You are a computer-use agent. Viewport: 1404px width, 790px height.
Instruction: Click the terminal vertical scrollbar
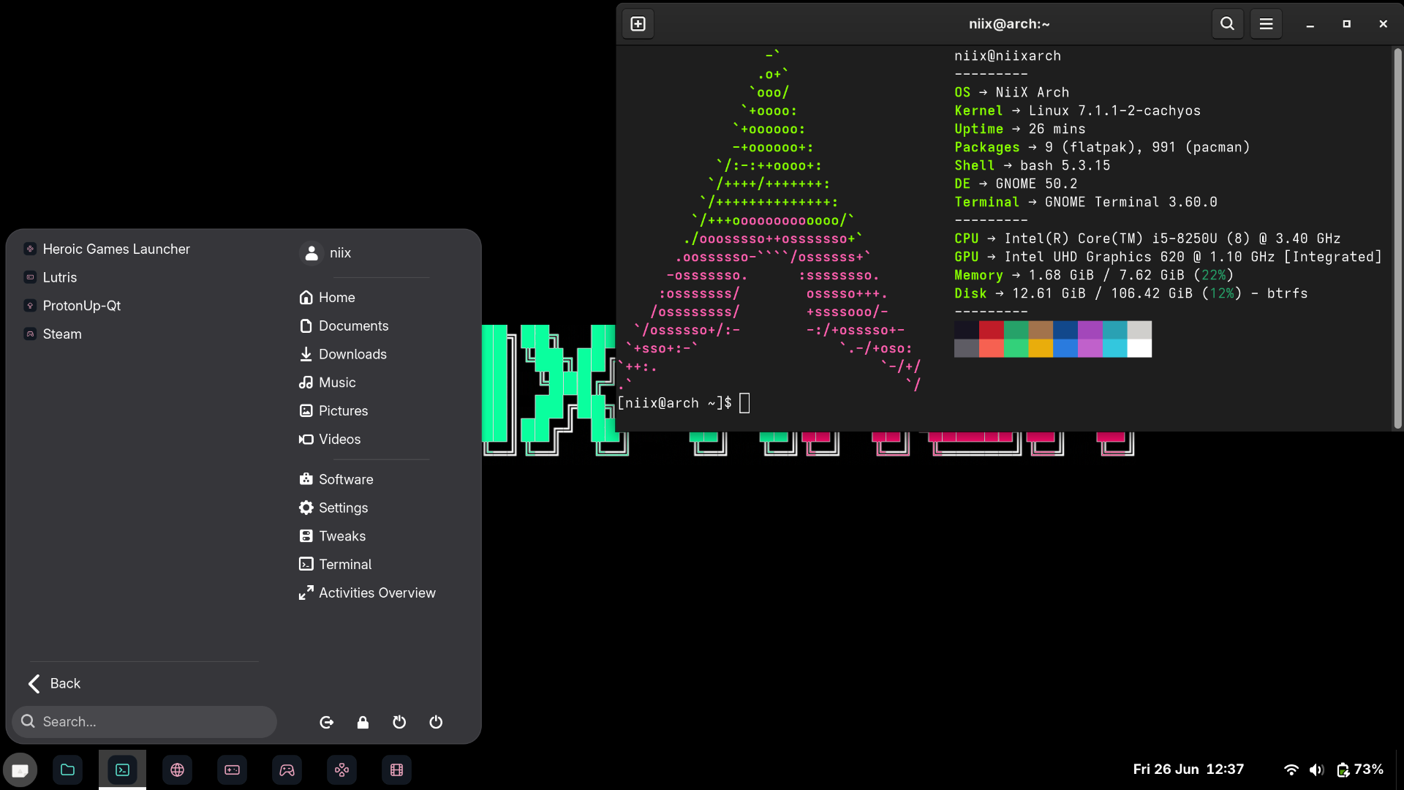pos(1397,238)
